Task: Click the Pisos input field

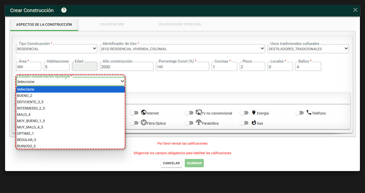Action: point(252,67)
